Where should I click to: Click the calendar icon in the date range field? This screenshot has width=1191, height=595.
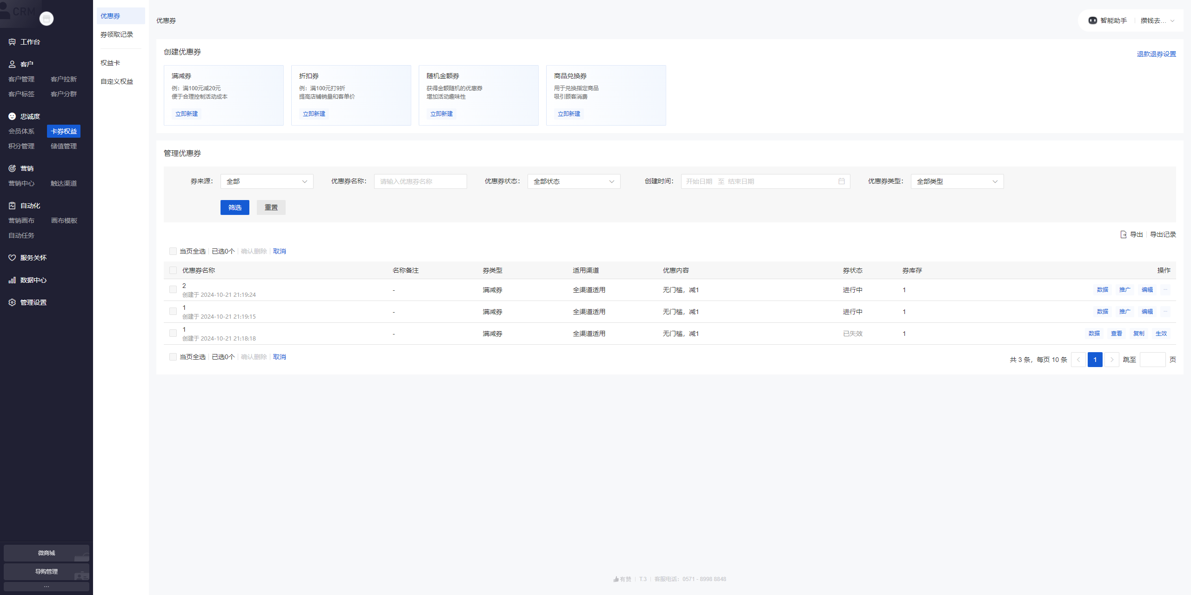841,181
